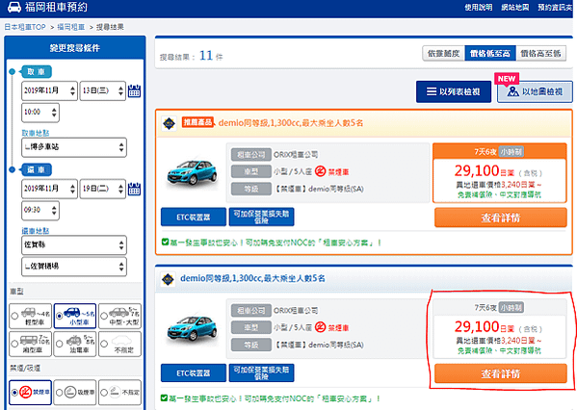Select 吸煙車 smoking option radio
This screenshot has width=577, height=410.
[60, 393]
